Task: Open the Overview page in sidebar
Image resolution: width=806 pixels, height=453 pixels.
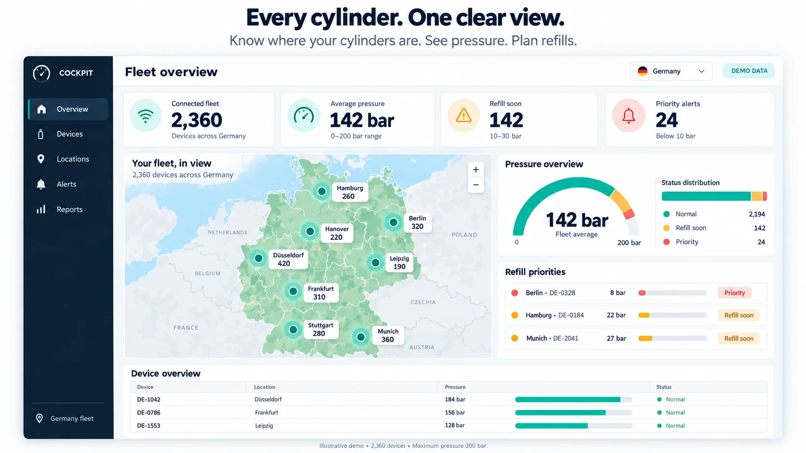Action: 68,109
